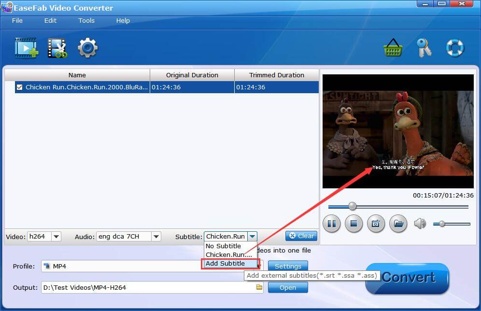Click the Clear button next to Subtitle
The width and height of the screenshot is (481, 311).
point(301,236)
